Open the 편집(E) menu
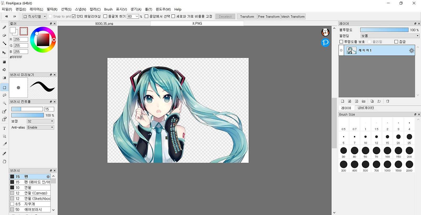This screenshot has height=215, width=421. coord(21,9)
